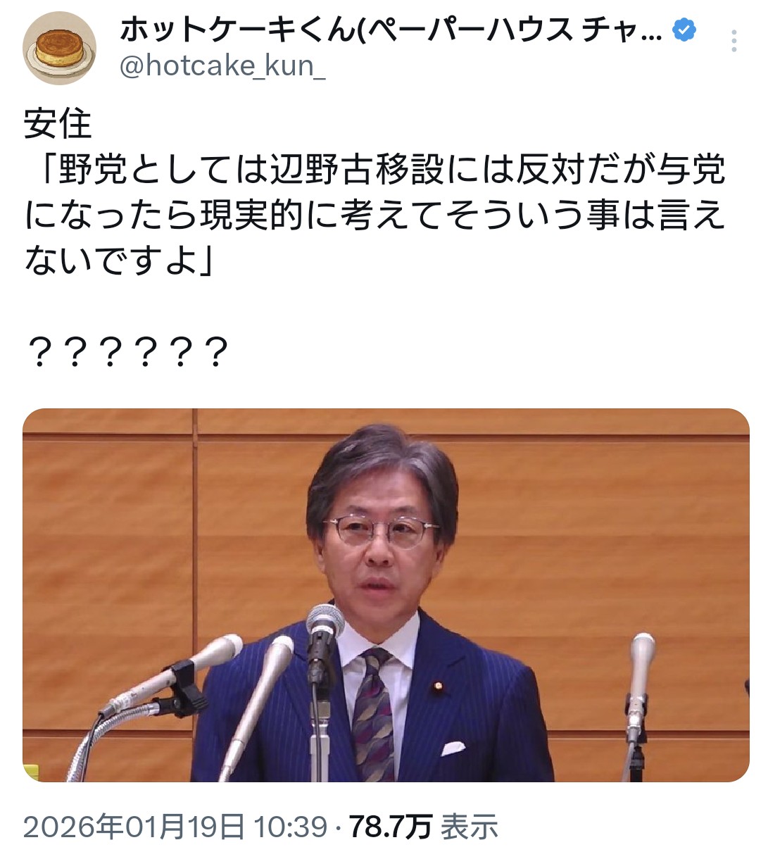Click the 2026年01月19日 date in the timestamp
768x859 pixels.
tap(134, 827)
